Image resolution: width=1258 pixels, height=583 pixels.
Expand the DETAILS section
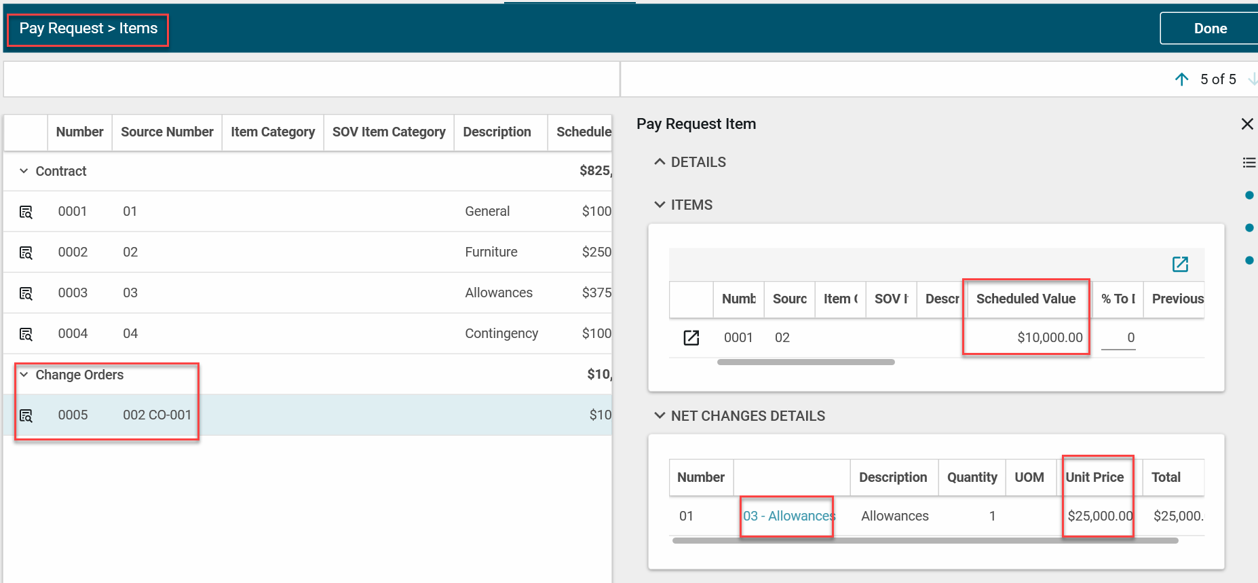pos(660,162)
